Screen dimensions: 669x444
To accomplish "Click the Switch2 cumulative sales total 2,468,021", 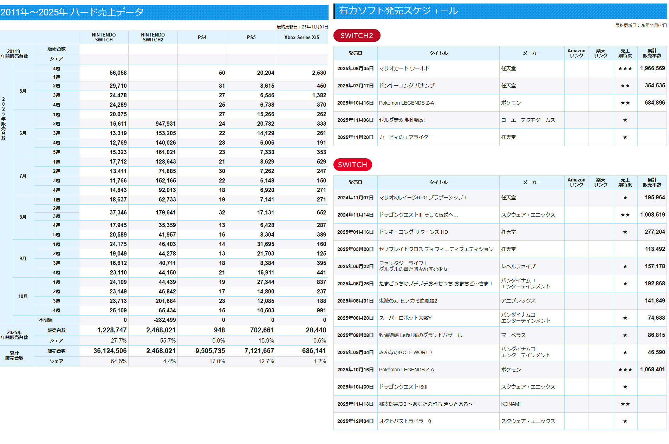I will coord(161,351).
